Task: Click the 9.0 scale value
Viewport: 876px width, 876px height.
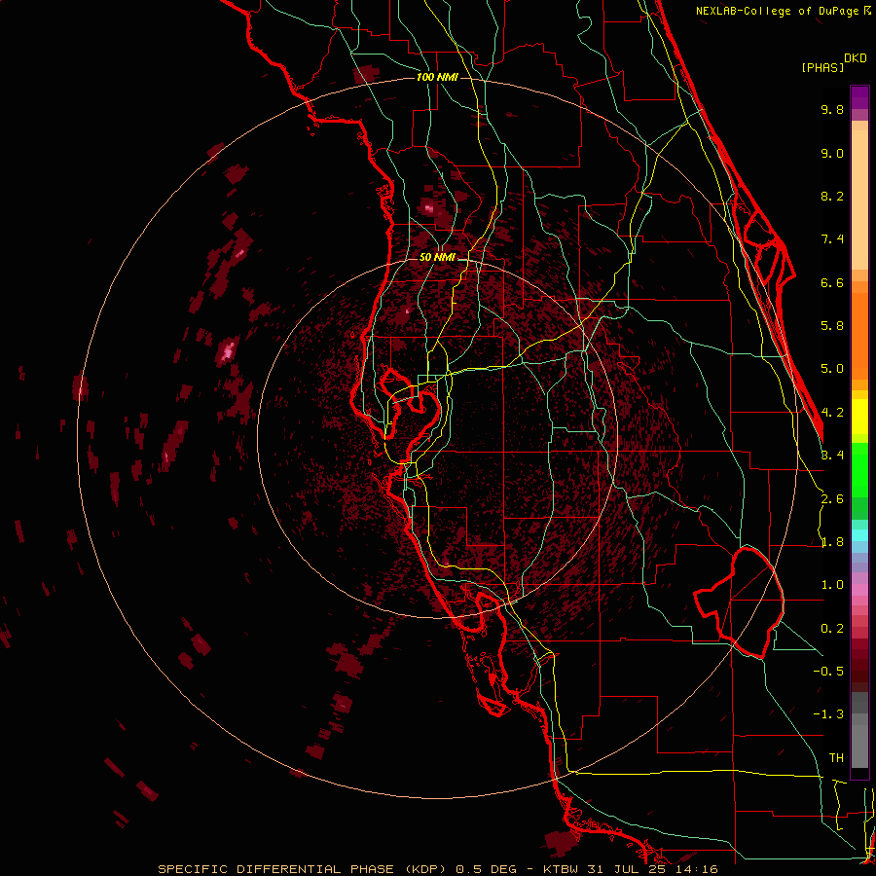Action: click(x=832, y=153)
